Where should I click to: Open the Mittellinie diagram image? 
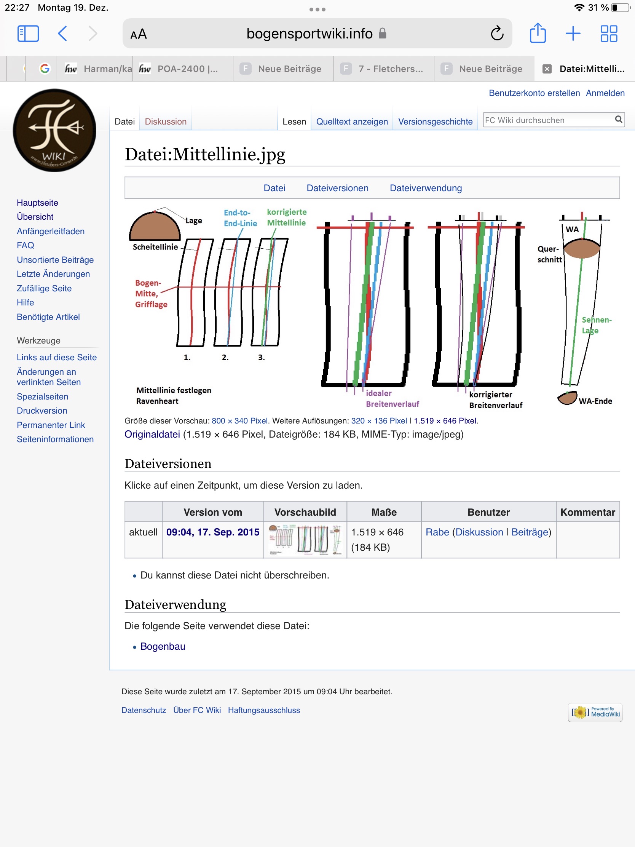click(x=372, y=308)
